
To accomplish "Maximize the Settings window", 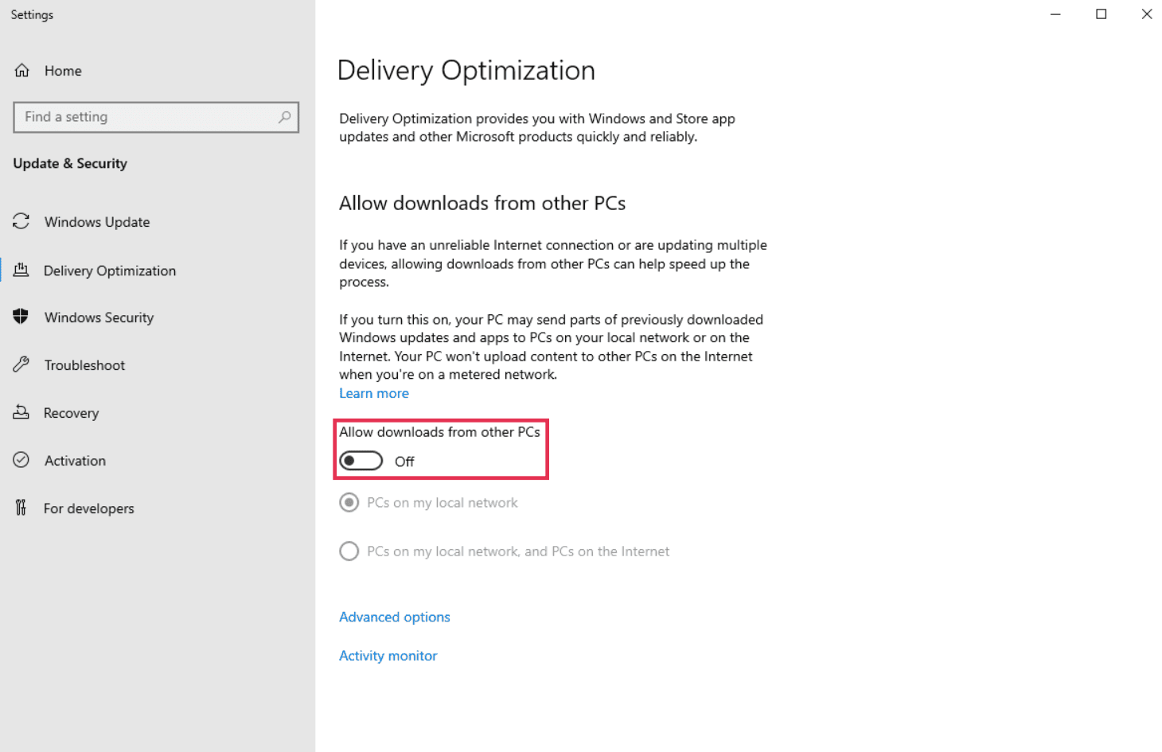I will click(1102, 14).
